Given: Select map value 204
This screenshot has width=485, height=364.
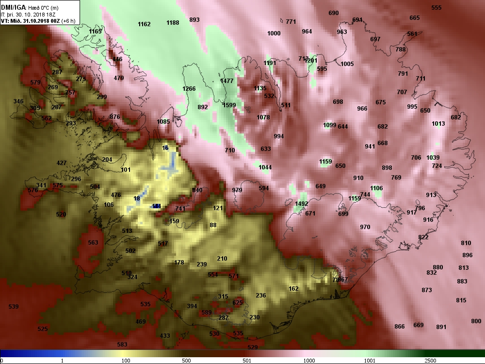Looking at the screenshot, I should pos(107,160).
